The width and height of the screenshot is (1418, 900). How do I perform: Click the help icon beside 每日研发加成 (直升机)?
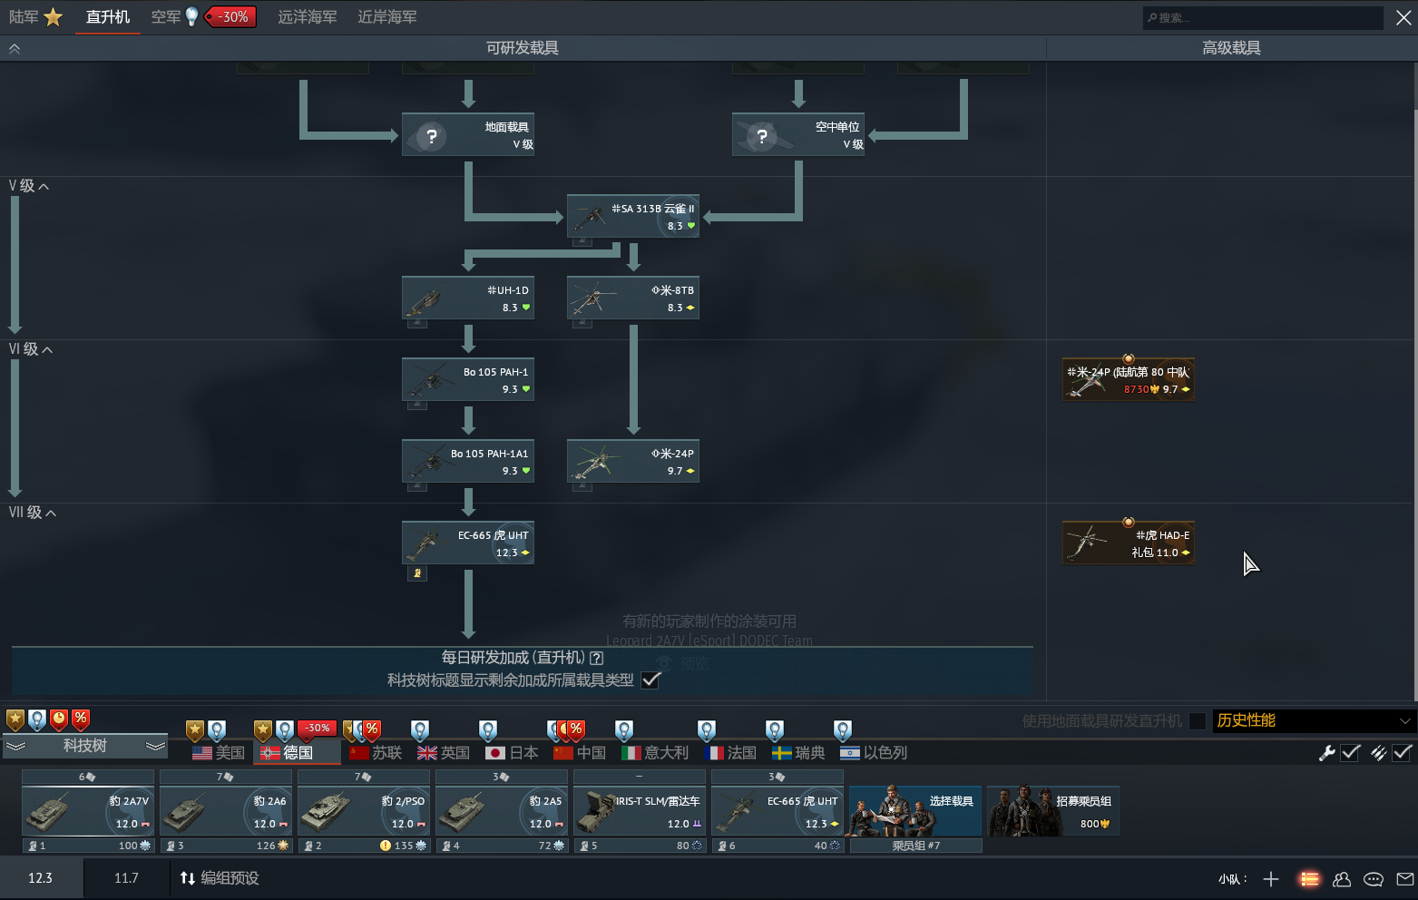(x=596, y=658)
